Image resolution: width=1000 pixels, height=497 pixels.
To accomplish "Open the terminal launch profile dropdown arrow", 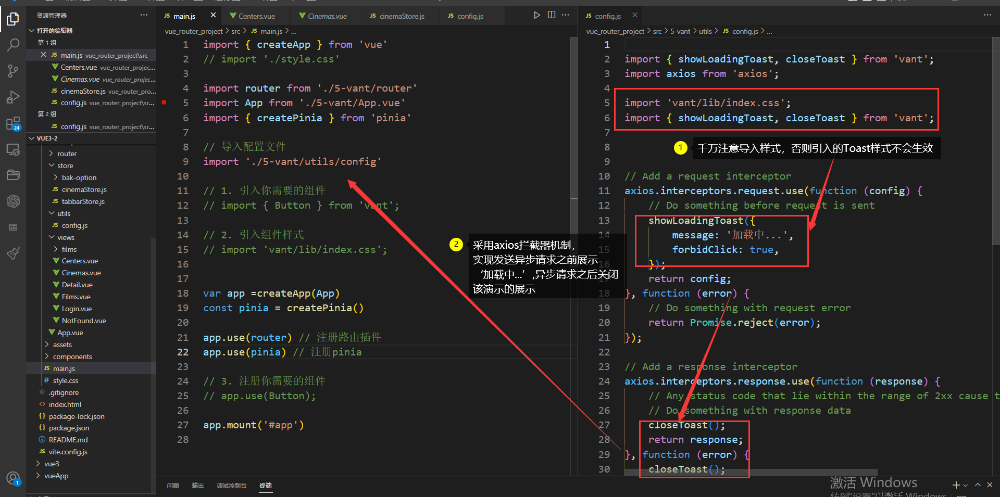I will tap(966, 485).
